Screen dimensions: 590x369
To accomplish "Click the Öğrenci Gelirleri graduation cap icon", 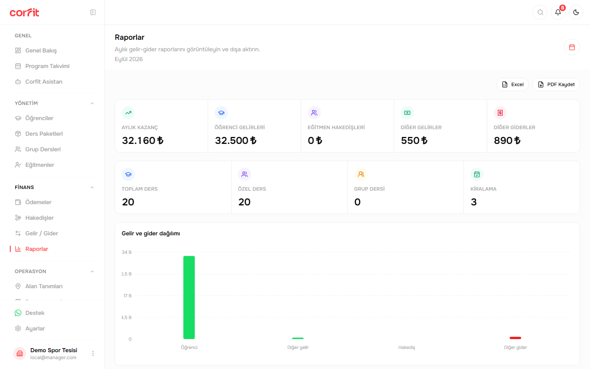I will [x=221, y=113].
